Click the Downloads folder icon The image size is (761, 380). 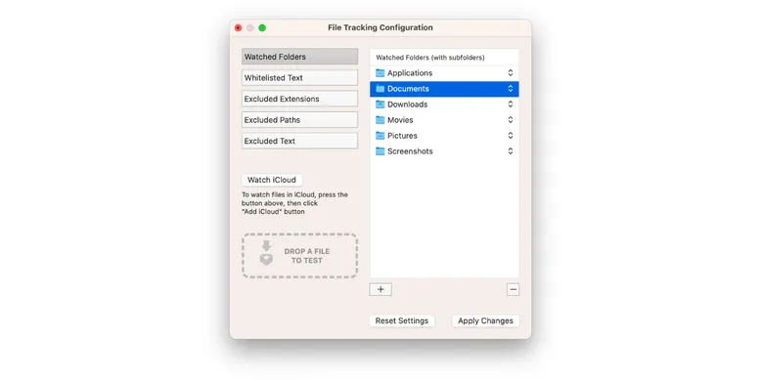point(380,105)
